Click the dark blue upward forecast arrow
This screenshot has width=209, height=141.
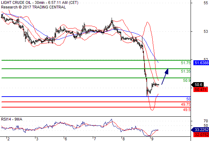[x=165, y=76]
